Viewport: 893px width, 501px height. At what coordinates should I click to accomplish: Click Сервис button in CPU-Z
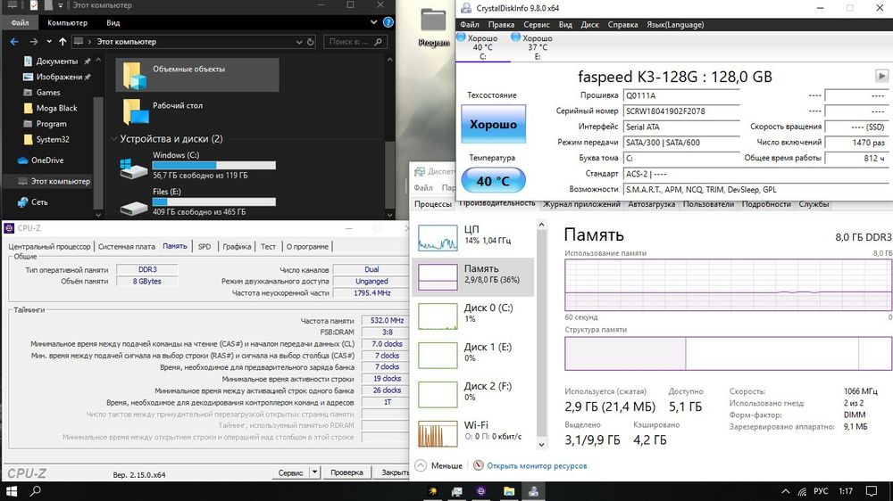(290, 472)
